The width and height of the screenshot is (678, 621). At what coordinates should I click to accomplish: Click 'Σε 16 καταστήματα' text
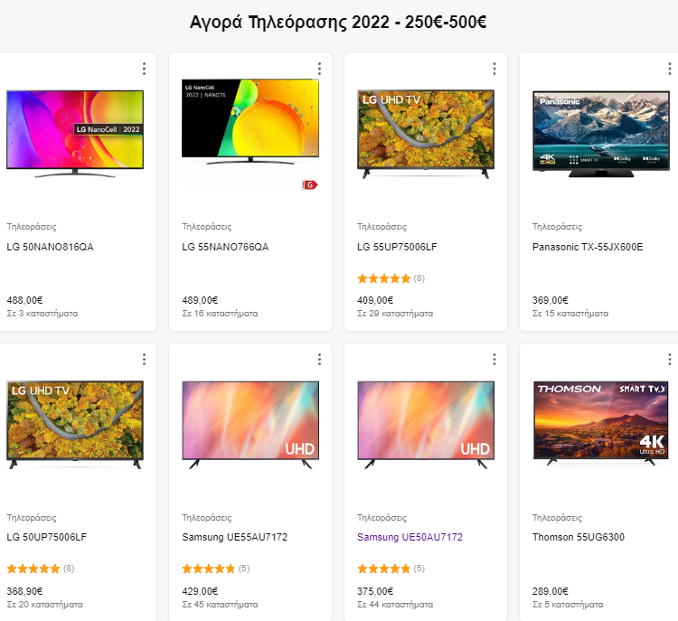[x=220, y=314]
